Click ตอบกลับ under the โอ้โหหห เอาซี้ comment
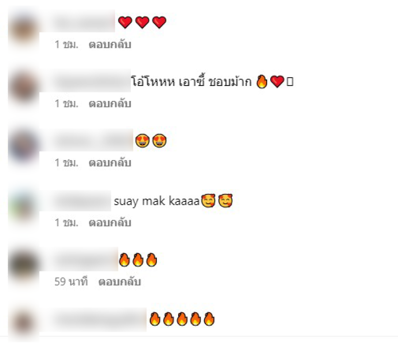Image resolution: width=398 pixels, height=343 pixels. (x=110, y=103)
